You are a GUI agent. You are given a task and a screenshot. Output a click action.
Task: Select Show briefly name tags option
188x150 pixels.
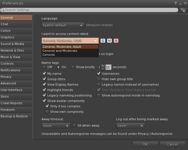pos(73,67)
